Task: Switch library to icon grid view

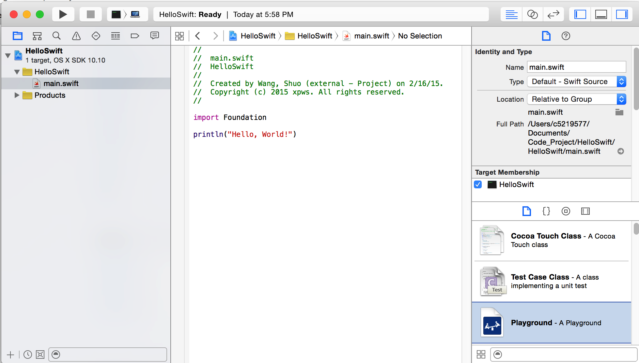Action: pyautogui.click(x=481, y=354)
